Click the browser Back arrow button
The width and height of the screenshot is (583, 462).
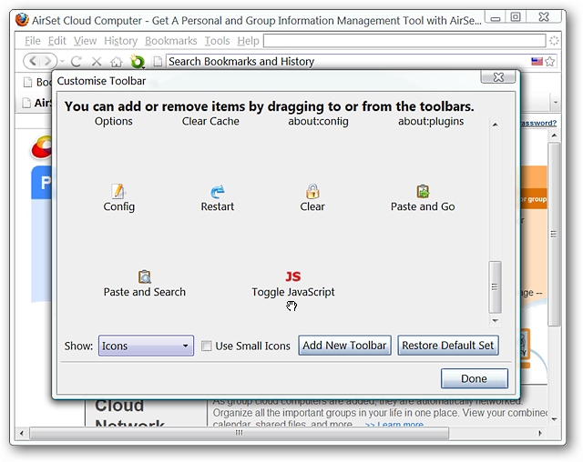click(33, 61)
